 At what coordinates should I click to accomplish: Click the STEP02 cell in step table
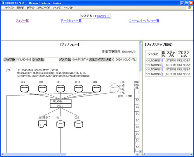coord(171,65)
